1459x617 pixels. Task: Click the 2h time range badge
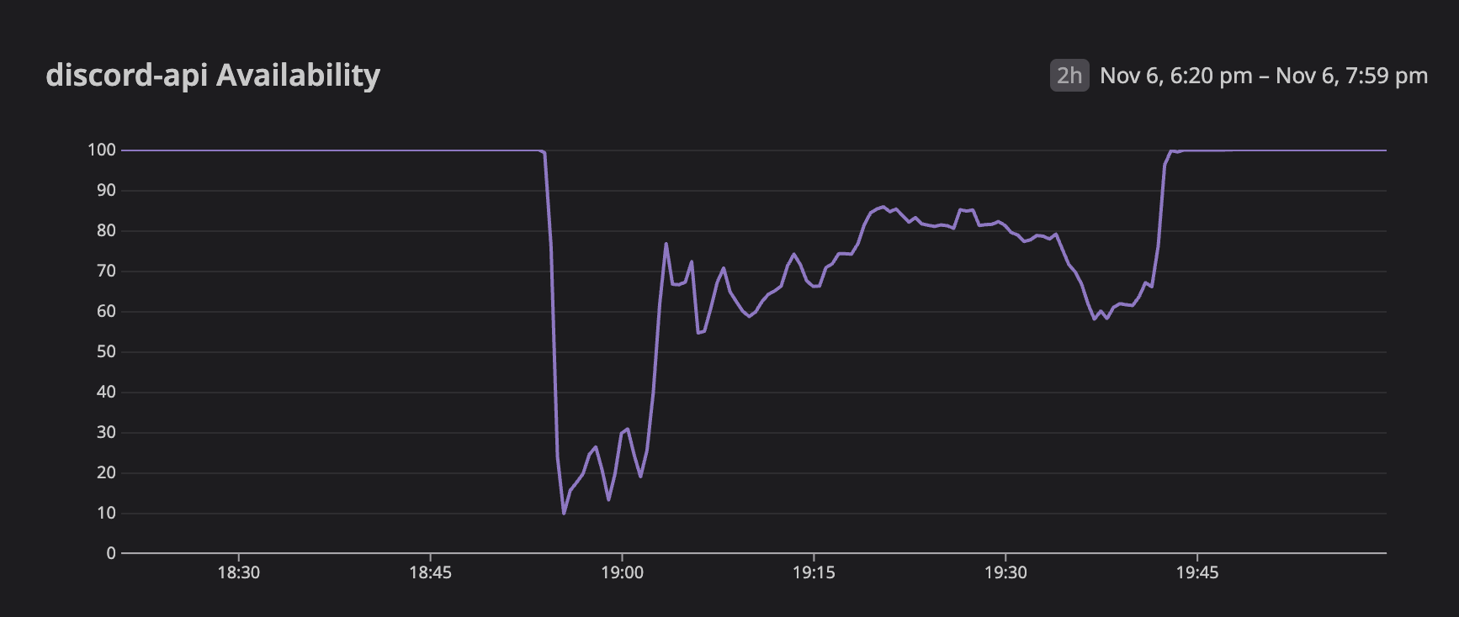click(1069, 76)
